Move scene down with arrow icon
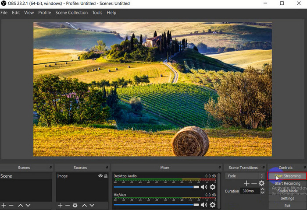The height and width of the screenshot is (210, 307). 28,205
